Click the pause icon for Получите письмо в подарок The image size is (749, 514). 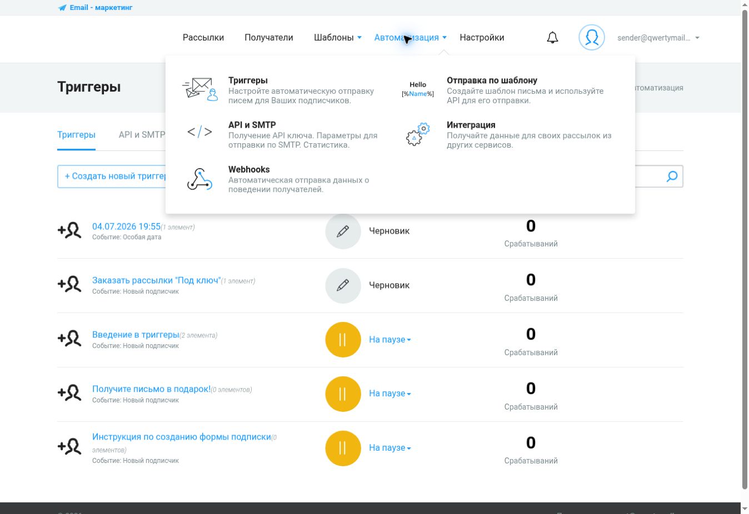(343, 394)
